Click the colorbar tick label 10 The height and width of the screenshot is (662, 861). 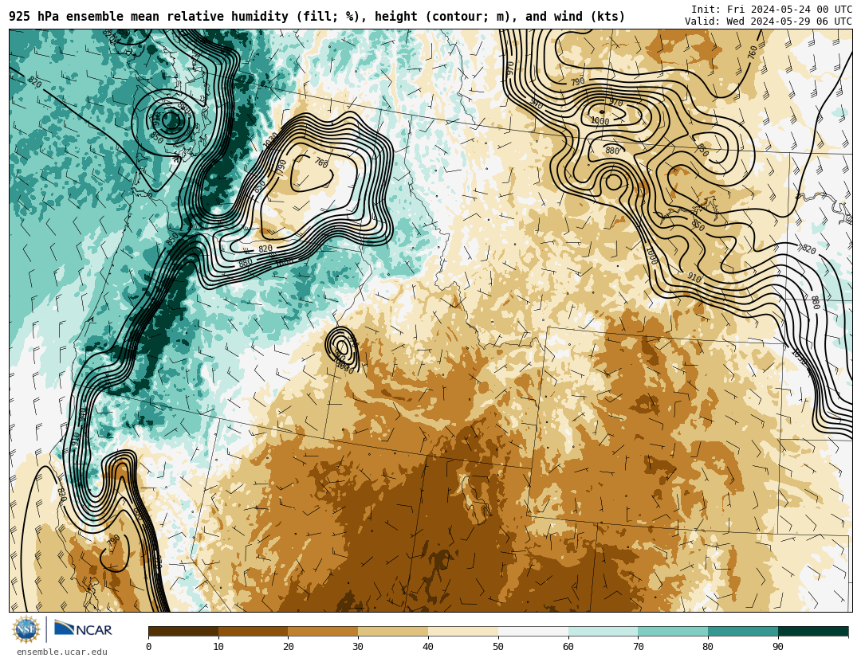click(218, 647)
